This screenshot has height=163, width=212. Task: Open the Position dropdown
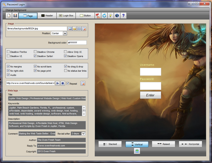pyautogui.click(x=65, y=33)
